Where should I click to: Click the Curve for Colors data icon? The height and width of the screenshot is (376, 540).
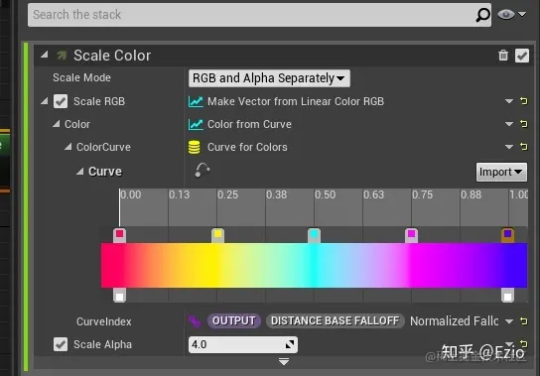pyautogui.click(x=195, y=147)
